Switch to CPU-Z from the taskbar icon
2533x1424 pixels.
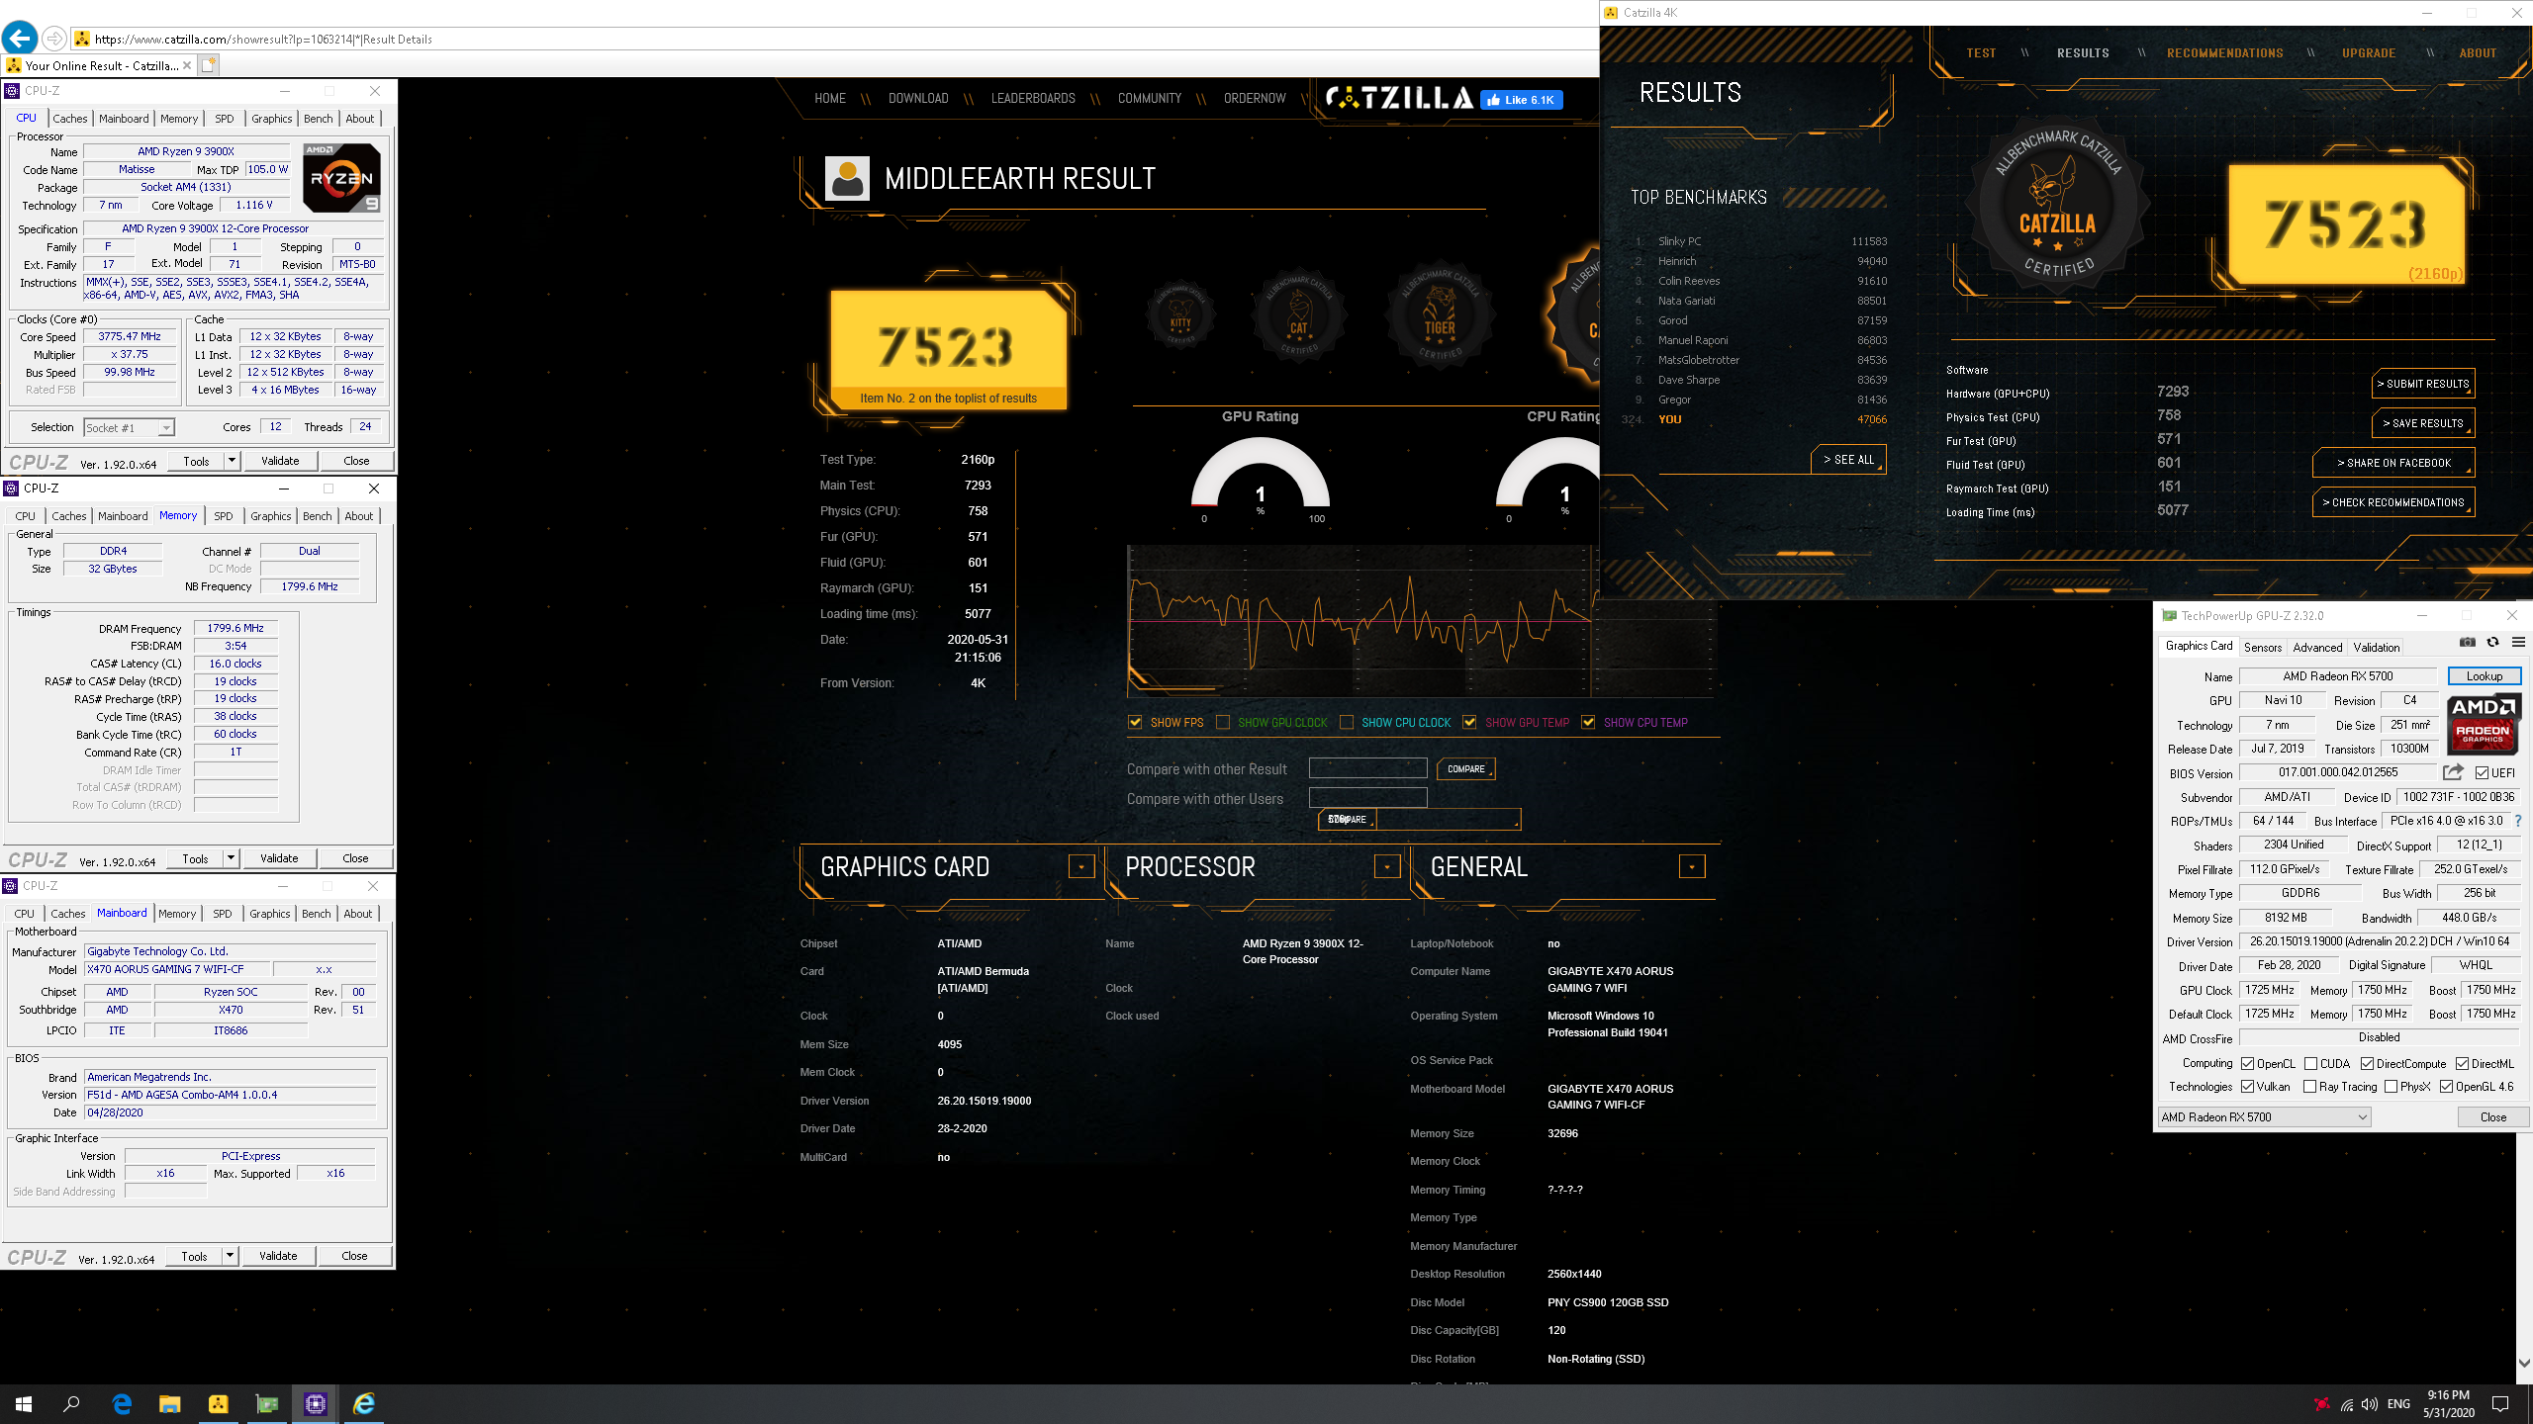(x=316, y=1404)
